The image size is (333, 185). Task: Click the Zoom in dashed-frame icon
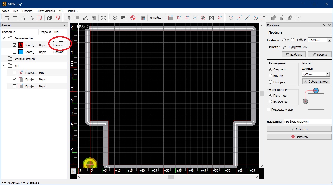[x=85, y=18]
